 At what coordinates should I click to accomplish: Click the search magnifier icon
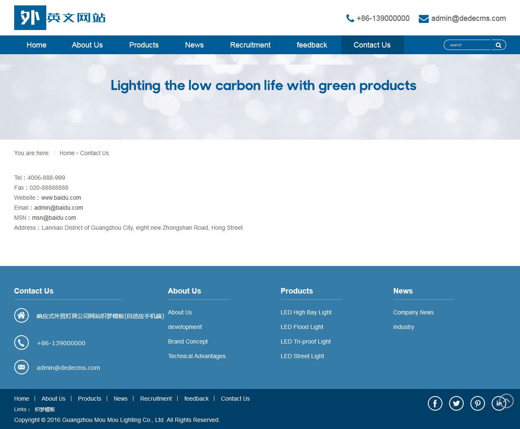(498, 45)
